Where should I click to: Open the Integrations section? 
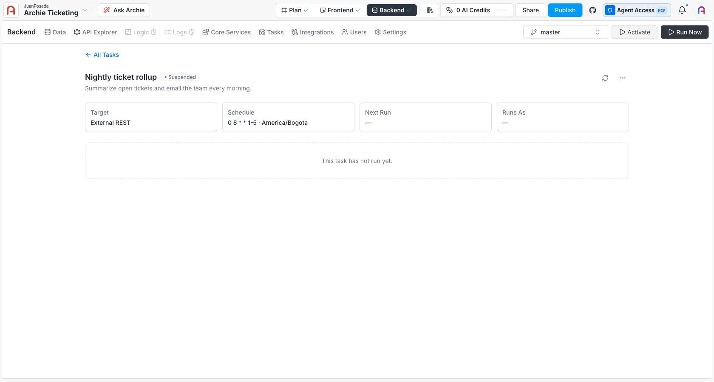(x=312, y=32)
